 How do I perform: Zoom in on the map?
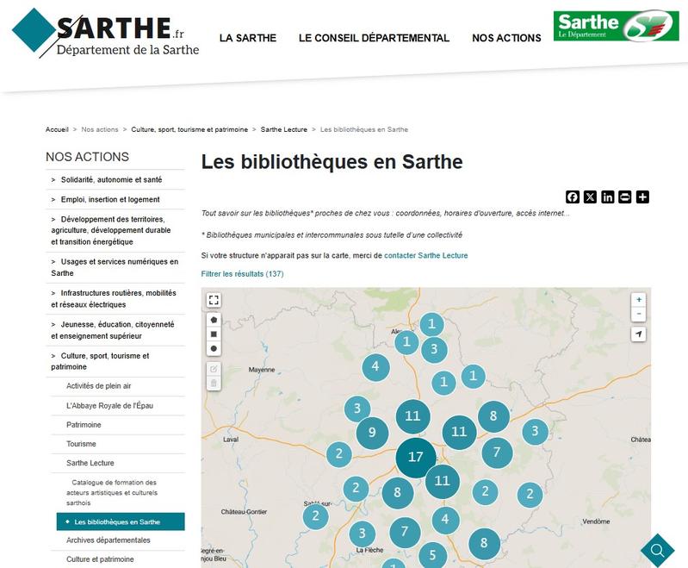(638, 300)
